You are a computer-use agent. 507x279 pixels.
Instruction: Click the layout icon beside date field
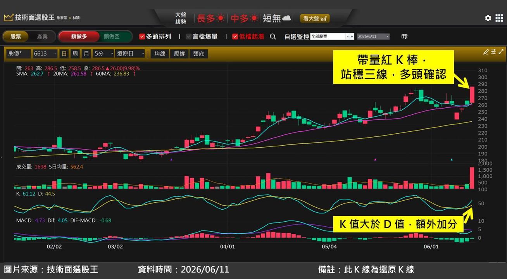click(404, 36)
